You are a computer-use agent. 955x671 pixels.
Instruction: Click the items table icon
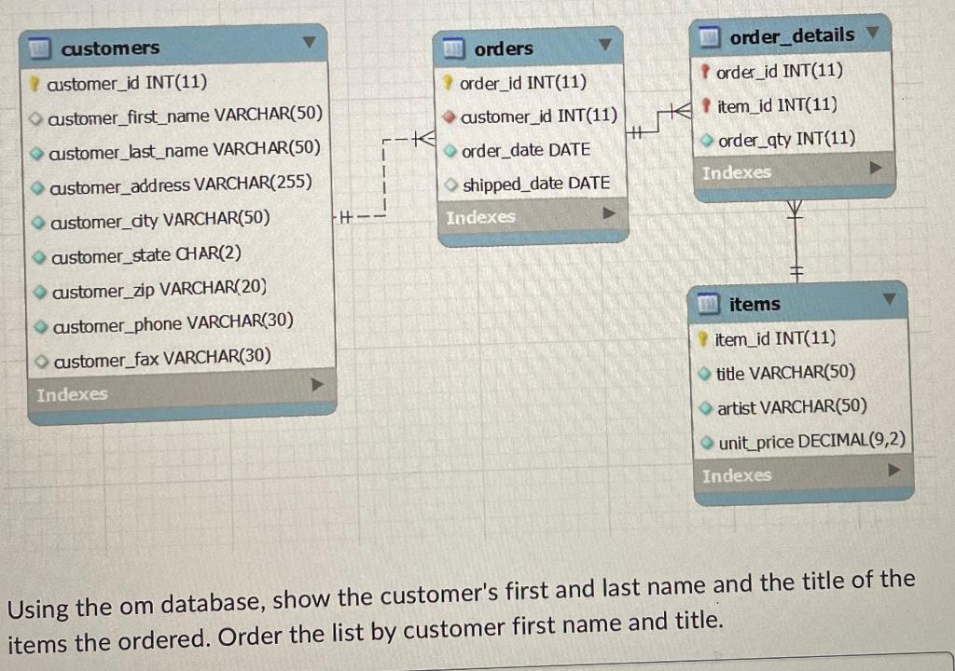708,303
